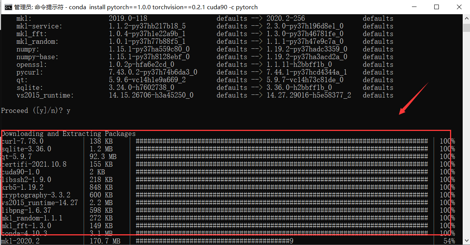Click the 'libssh2-1.9.0' download row name
This screenshot has width=470, height=245.
click(26, 180)
